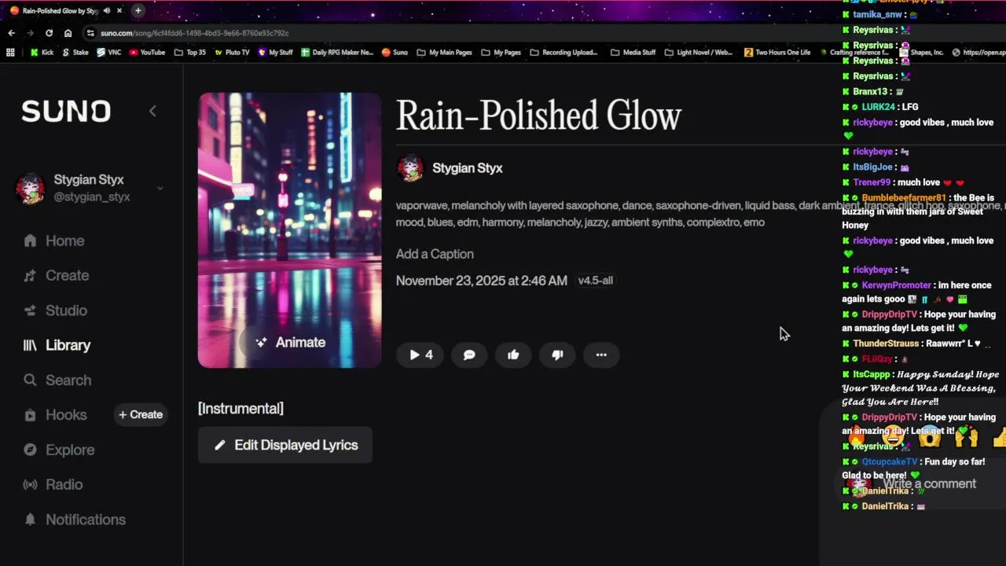Open Stygian Styx artist link by song title
This screenshot has height=566, width=1006.
coord(467,168)
